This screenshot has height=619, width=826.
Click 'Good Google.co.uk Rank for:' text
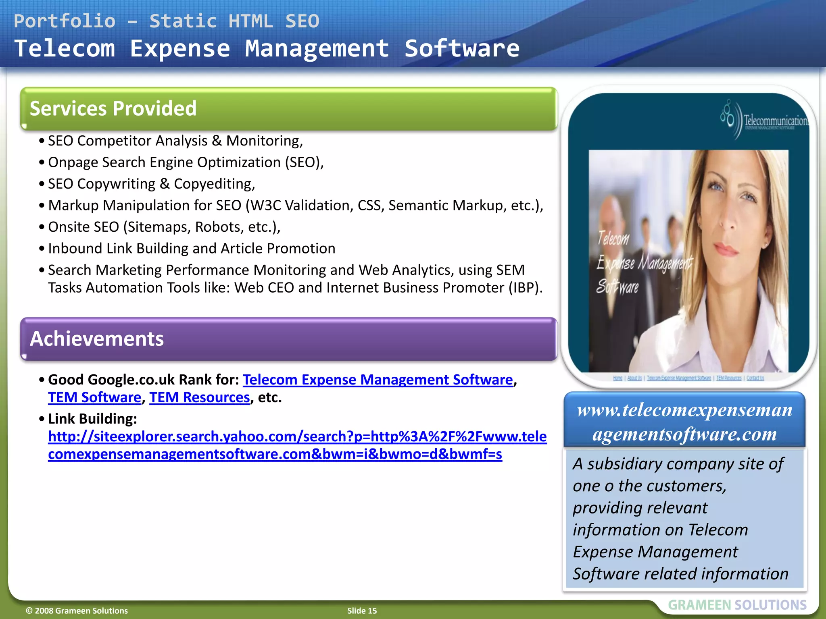point(144,380)
